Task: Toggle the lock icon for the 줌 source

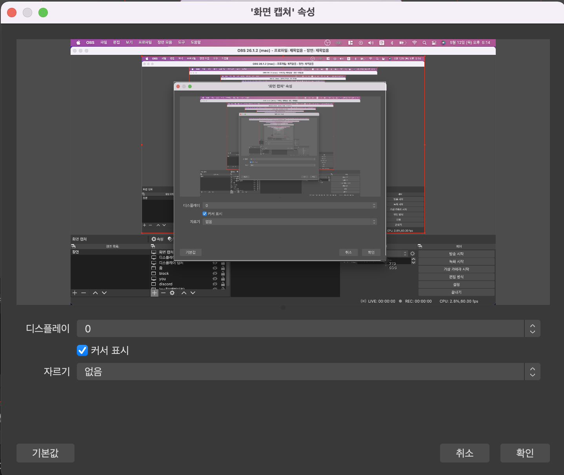Action: tap(223, 268)
